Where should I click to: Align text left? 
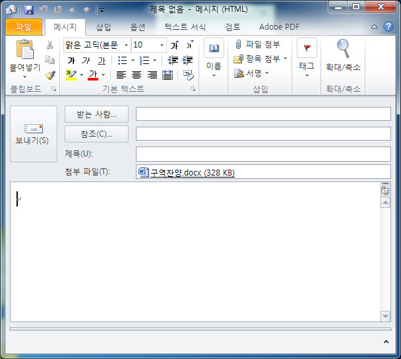(x=121, y=75)
